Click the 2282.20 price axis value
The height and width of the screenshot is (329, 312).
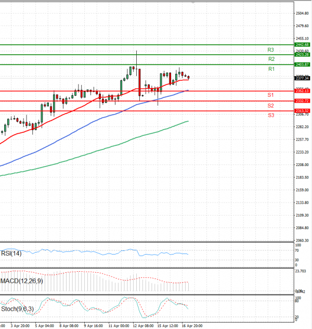[302, 126]
